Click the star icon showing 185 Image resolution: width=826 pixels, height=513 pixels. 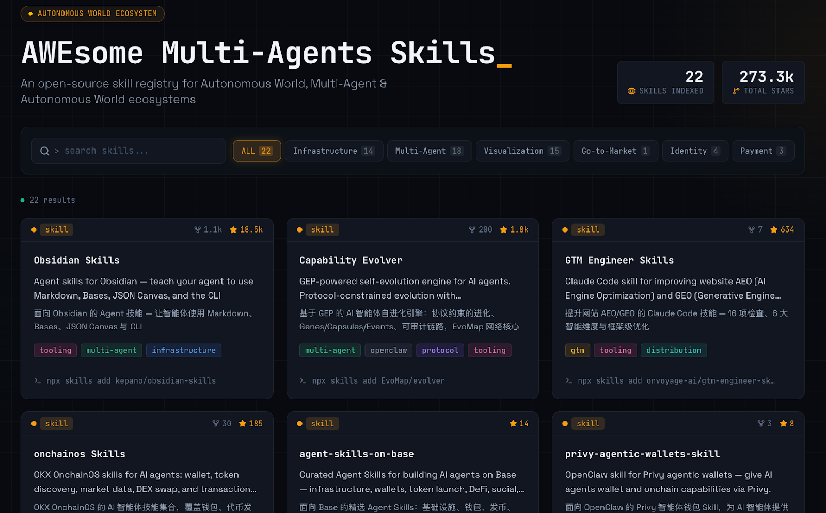click(243, 424)
